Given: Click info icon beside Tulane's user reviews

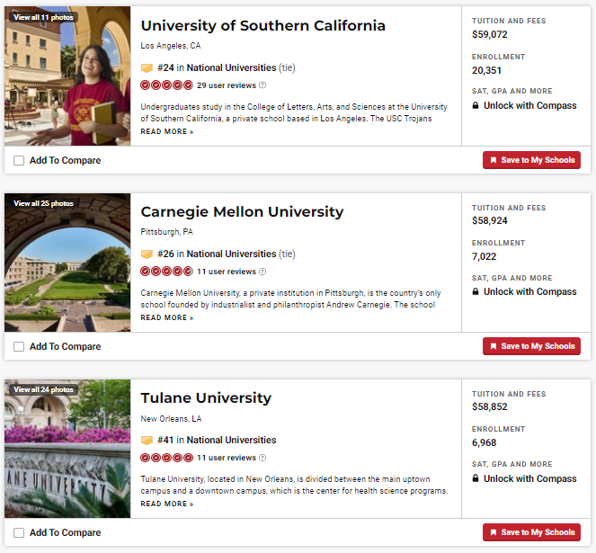Looking at the screenshot, I should click(x=262, y=458).
